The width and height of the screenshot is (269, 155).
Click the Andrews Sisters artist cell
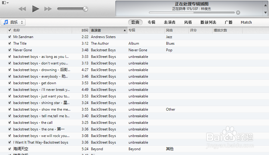click(103, 37)
